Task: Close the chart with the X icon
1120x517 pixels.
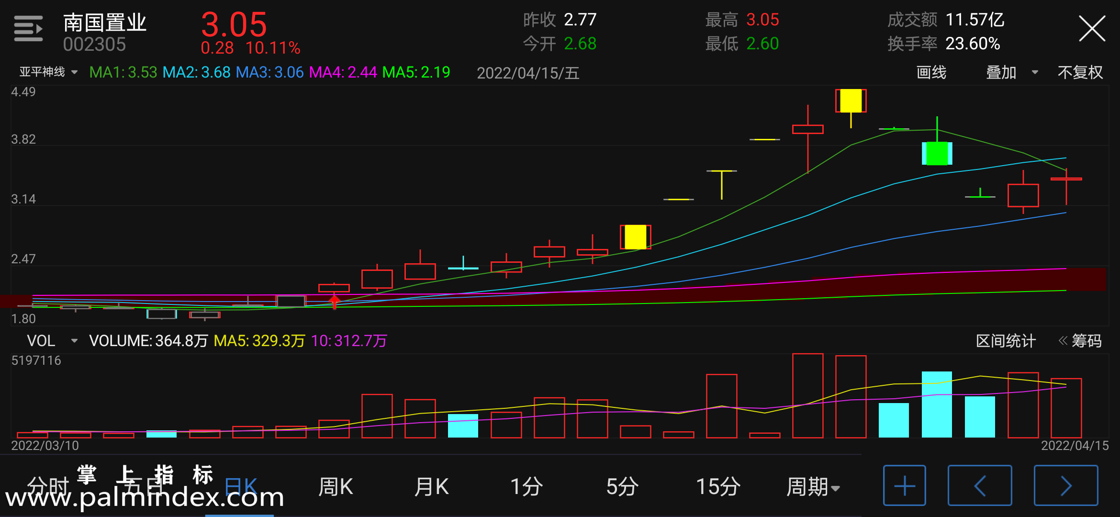Action: 1092,29
